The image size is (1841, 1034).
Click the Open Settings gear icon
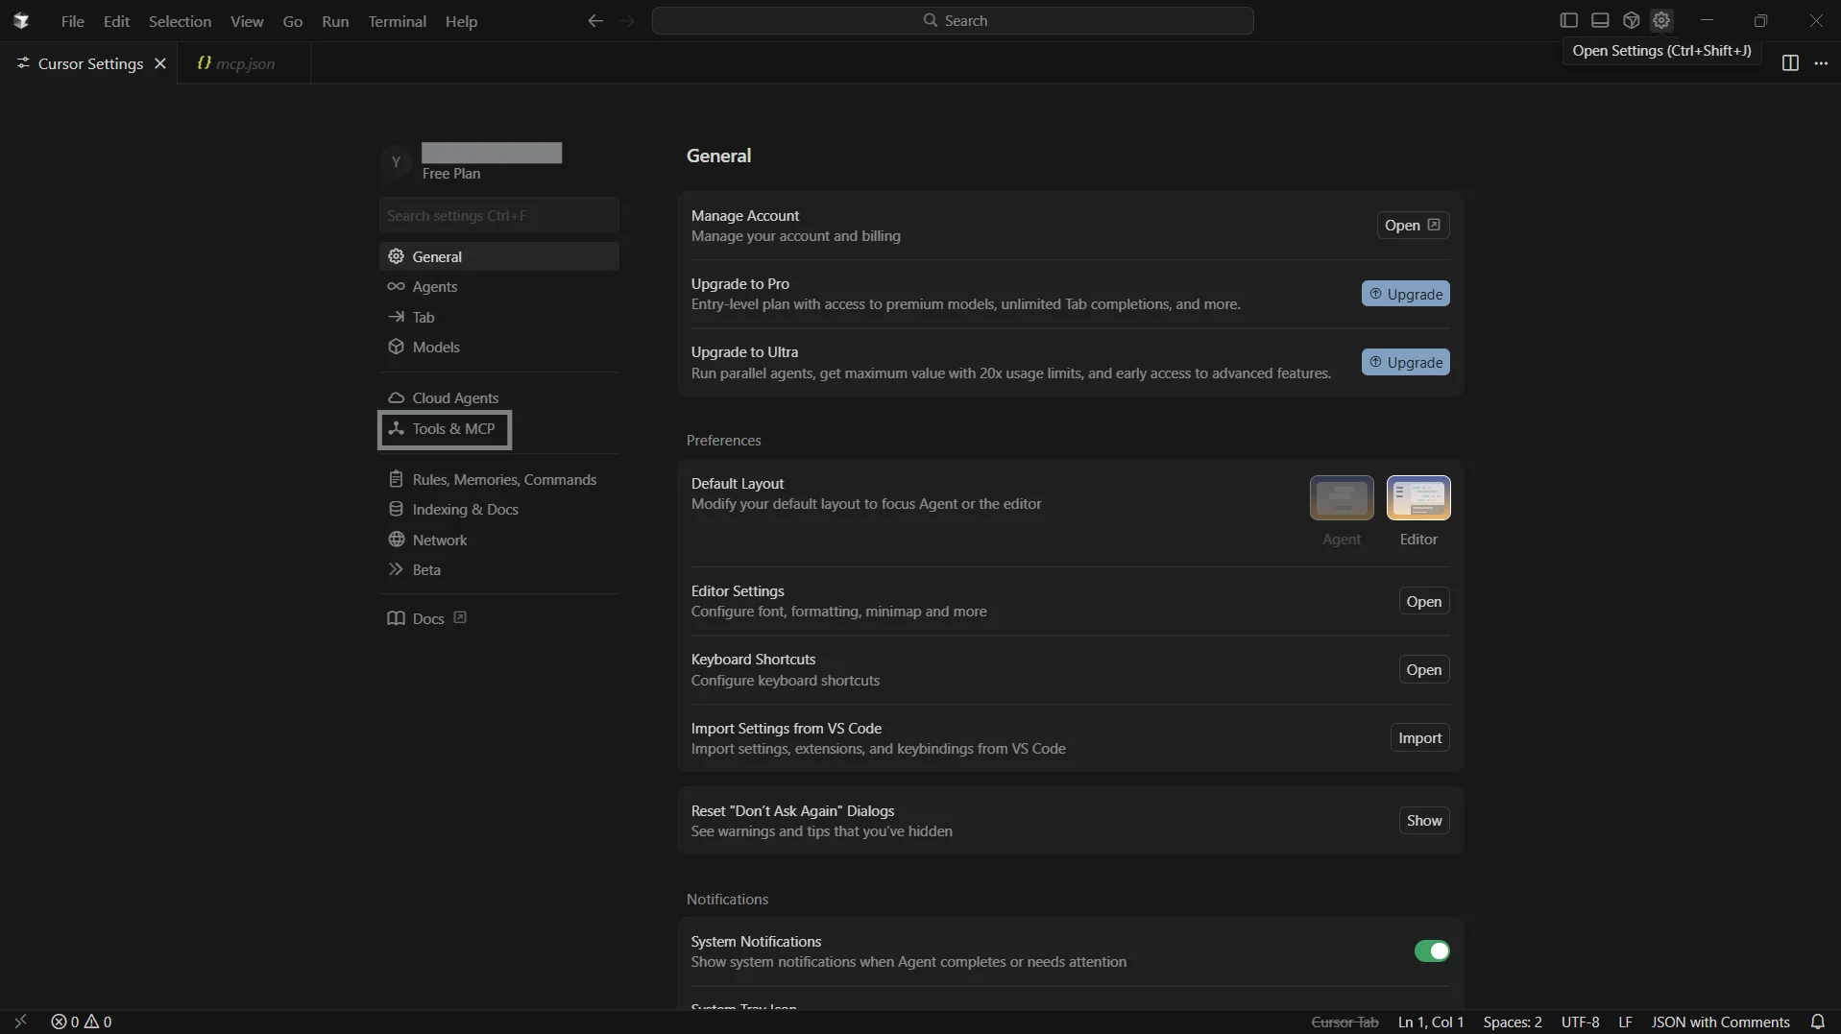coord(1661,20)
